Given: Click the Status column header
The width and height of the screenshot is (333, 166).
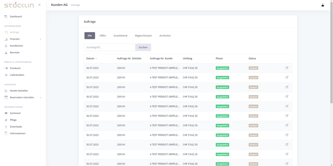Looking at the screenshot, I should coord(252,58).
